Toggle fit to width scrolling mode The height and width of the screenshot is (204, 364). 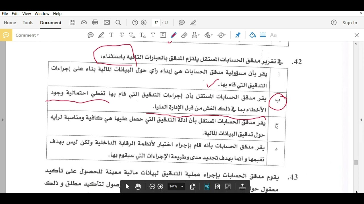coord(207,186)
